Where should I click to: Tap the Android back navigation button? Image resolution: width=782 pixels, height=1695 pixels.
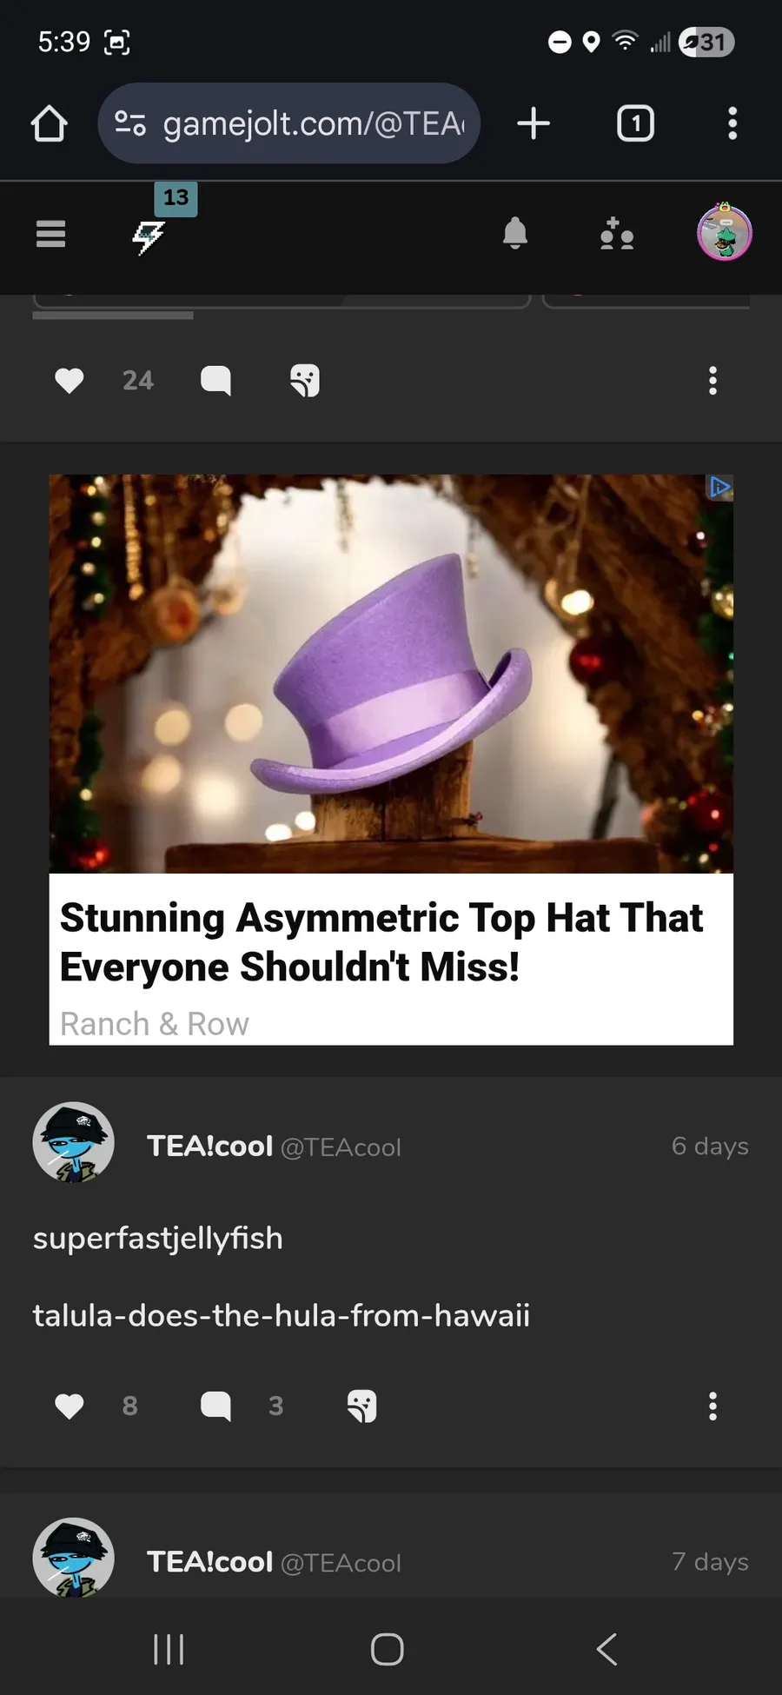coord(606,1649)
